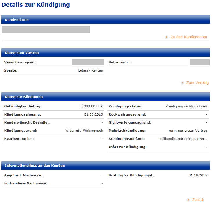Click the arrow icon beside Zum Vertrag
This screenshot has height=205, width=212.
pos(182,83)
